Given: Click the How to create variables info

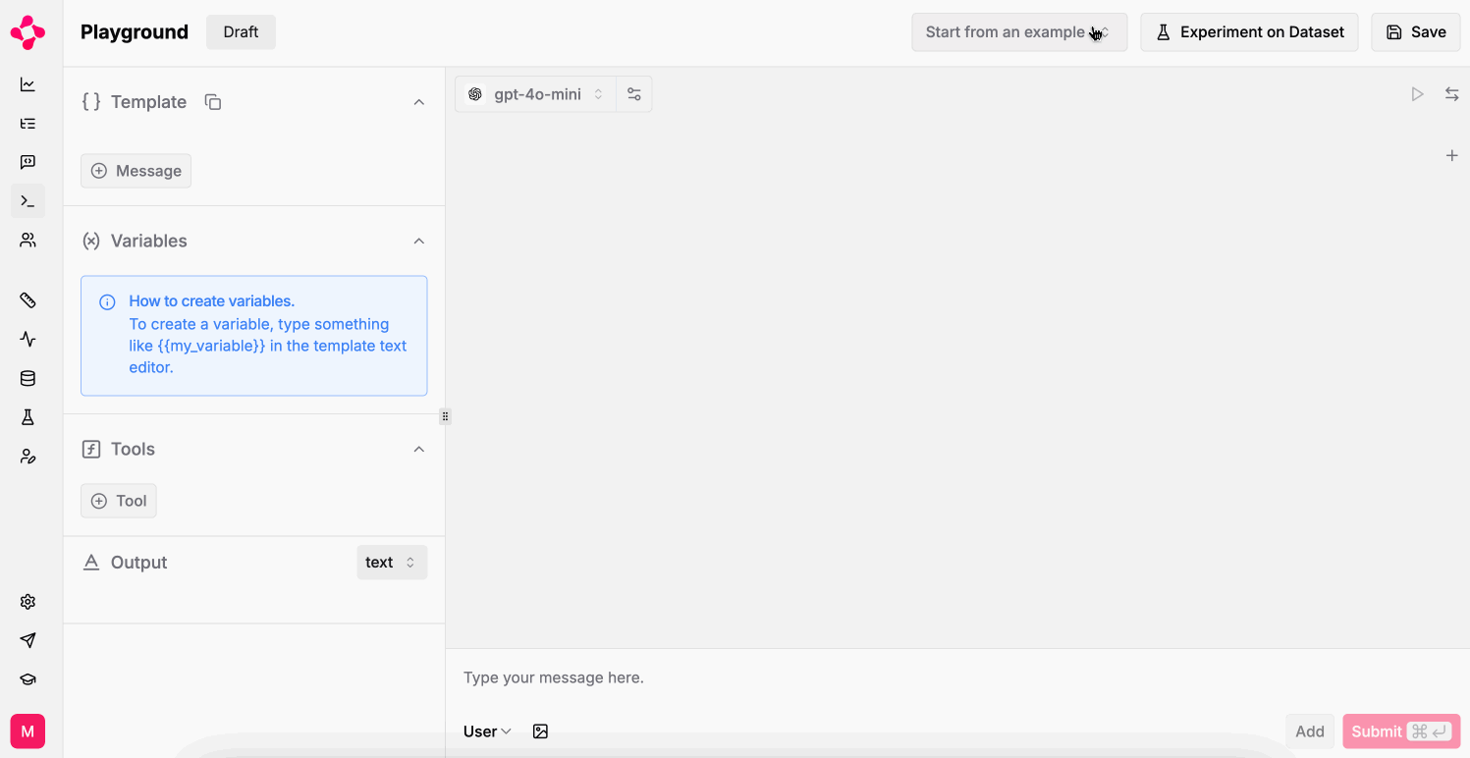Looking at the screenshot, I should click(x=254, y=336).
